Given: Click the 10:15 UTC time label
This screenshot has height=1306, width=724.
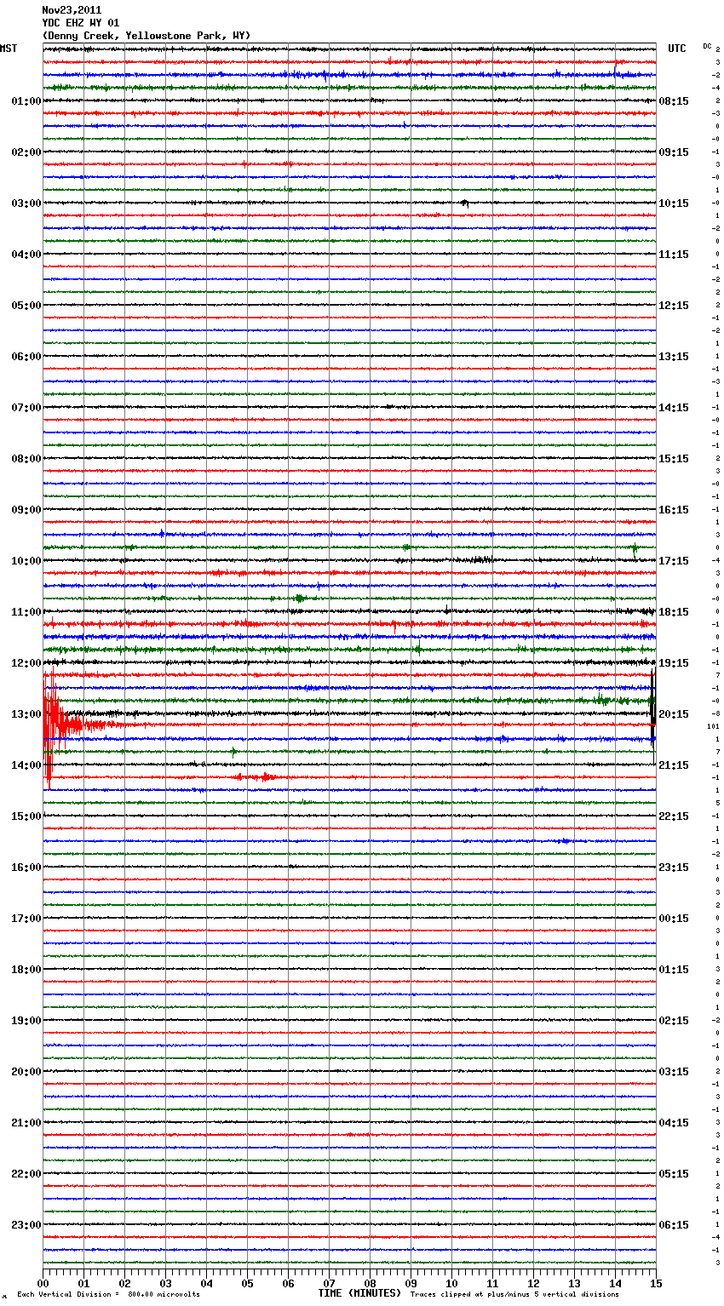Looking at the screenshot, I should point(674,203).
